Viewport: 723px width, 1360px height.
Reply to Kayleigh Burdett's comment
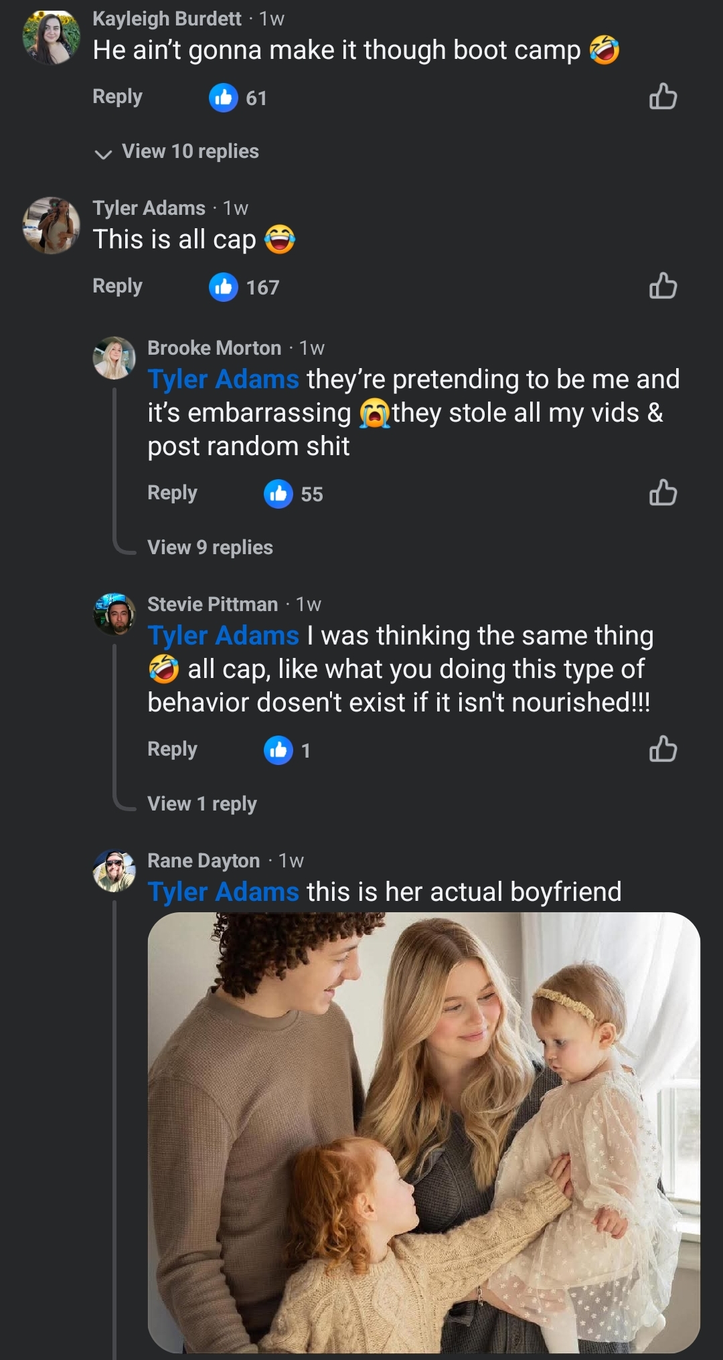[117, 97]
